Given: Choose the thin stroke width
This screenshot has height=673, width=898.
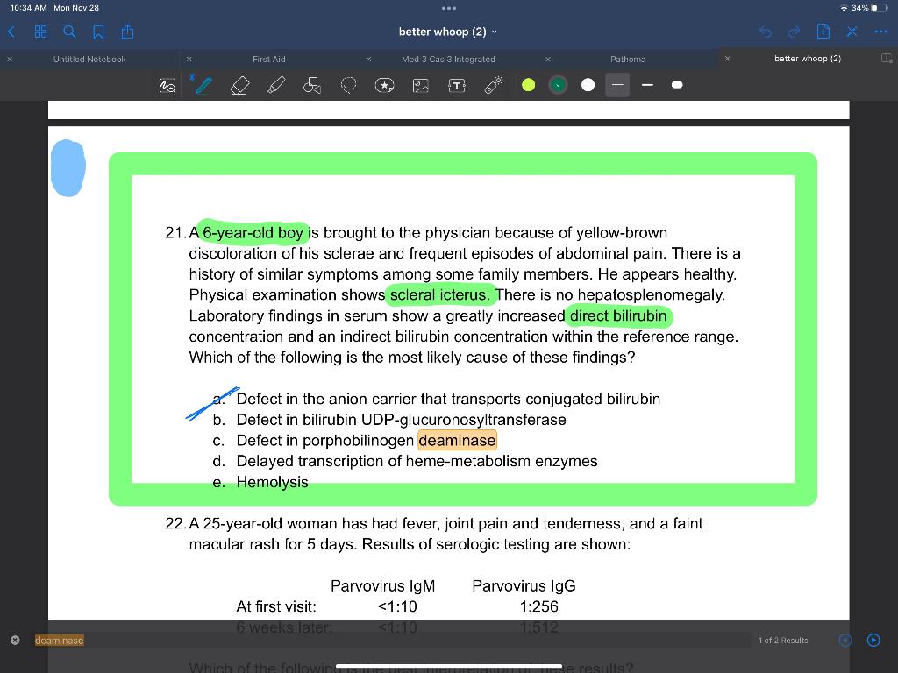Looking at the screenshot, I should click(x=617, y=85).
